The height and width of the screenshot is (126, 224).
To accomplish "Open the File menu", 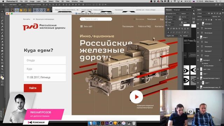I will (21, 1).
